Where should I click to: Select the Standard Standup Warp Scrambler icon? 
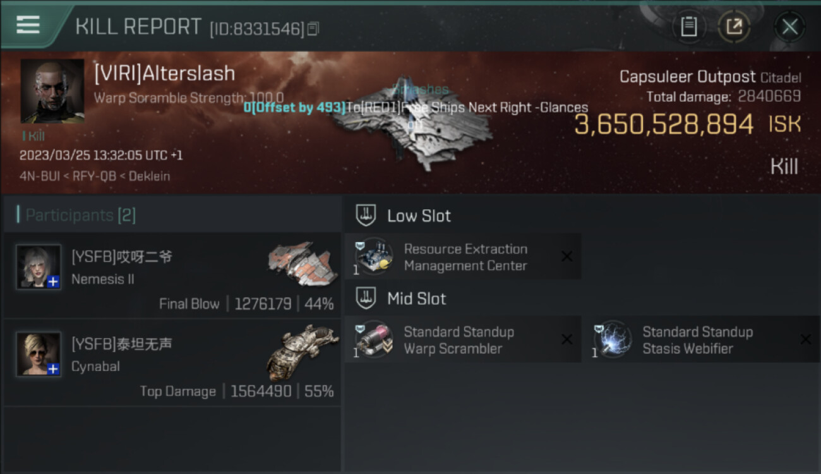click(x=374, y=339)
